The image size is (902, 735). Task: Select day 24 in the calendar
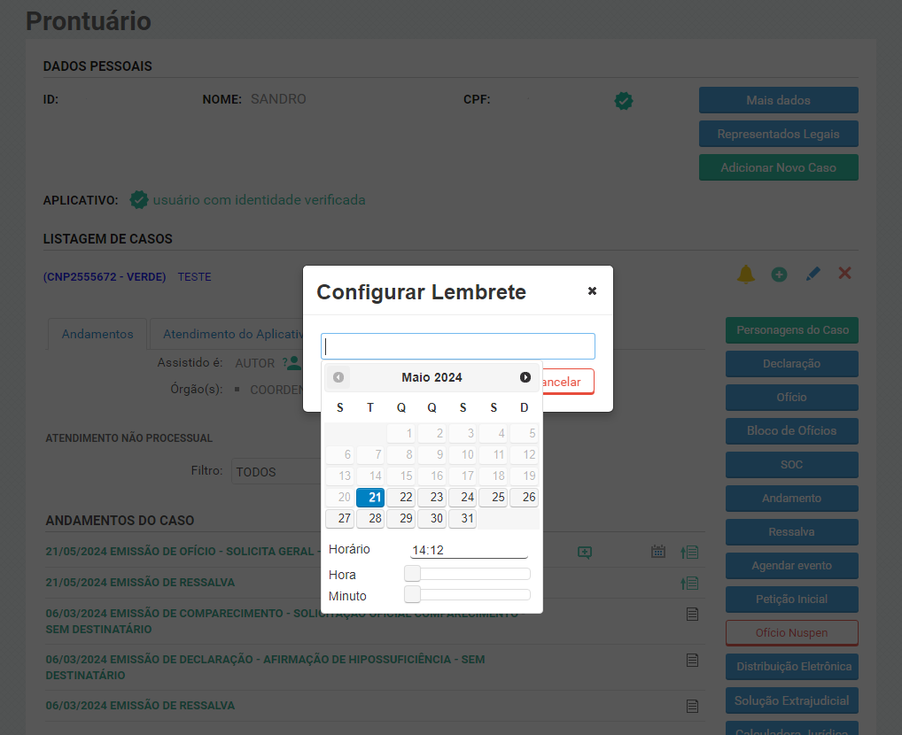tap(463, 498)
